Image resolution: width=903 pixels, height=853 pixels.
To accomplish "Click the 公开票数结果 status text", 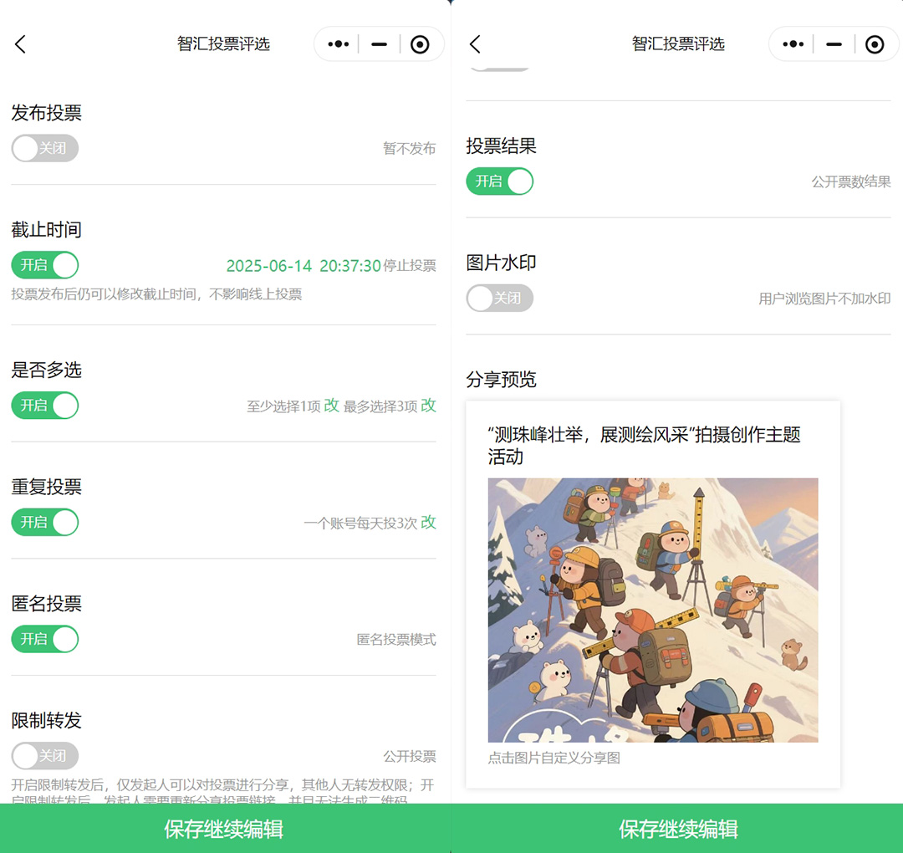I will (851, 181).
